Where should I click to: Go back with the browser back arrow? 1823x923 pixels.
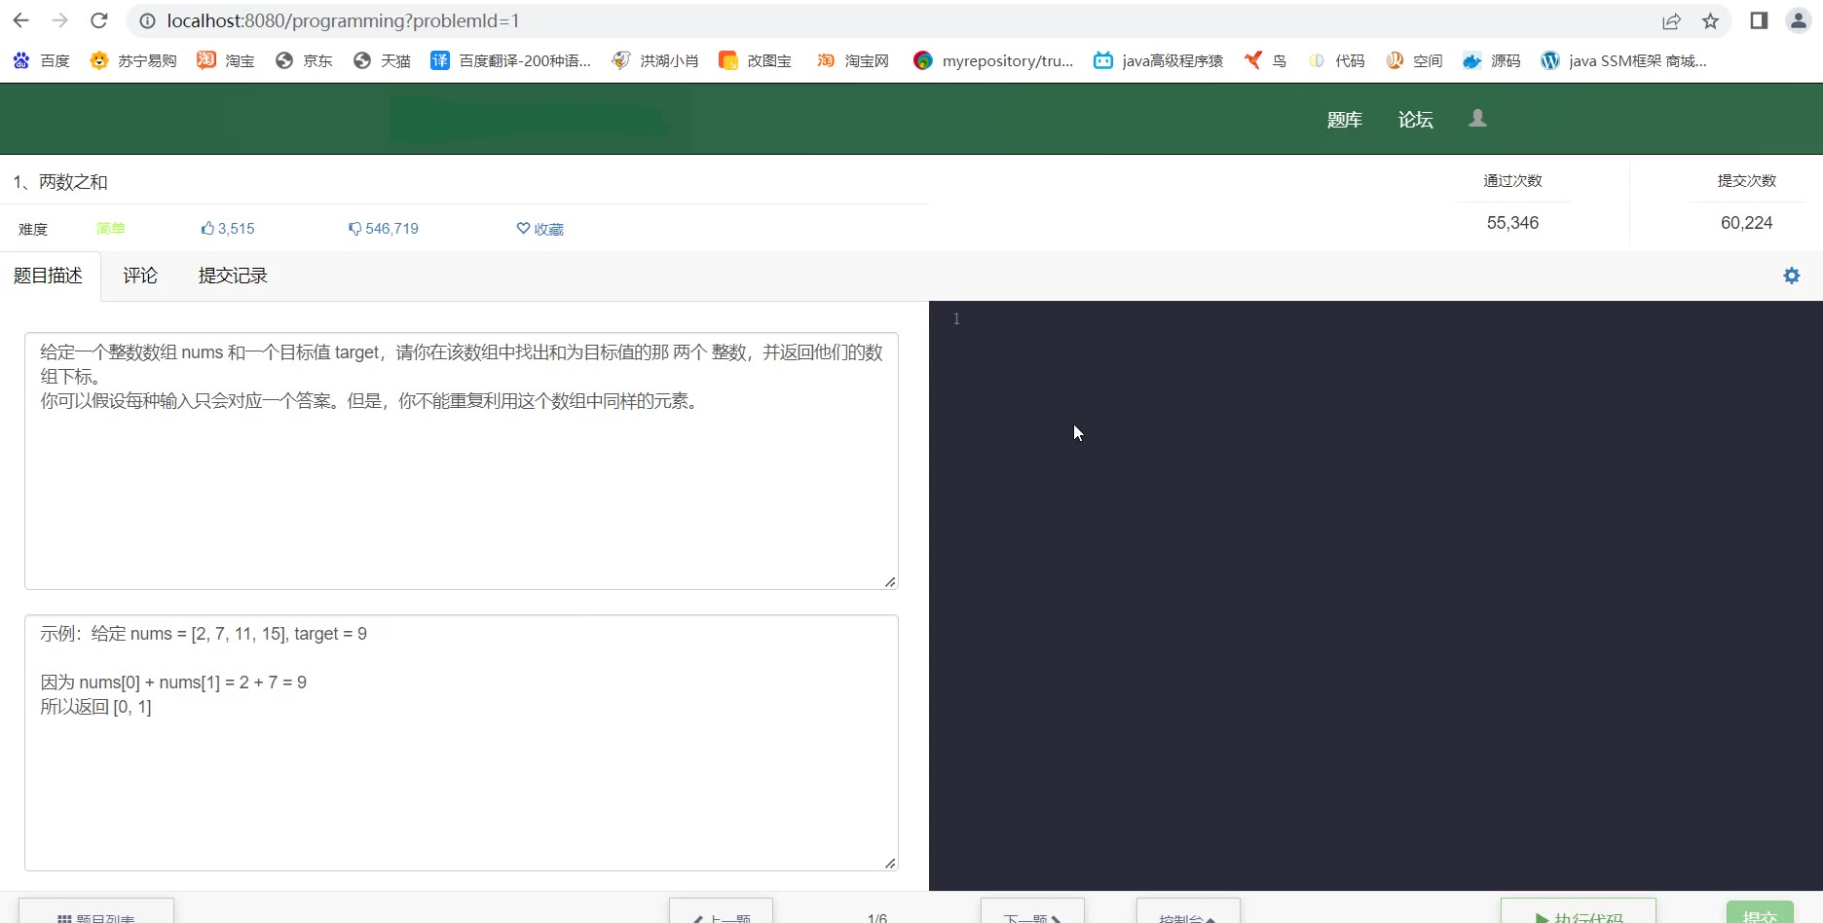(x=21, y=20)
